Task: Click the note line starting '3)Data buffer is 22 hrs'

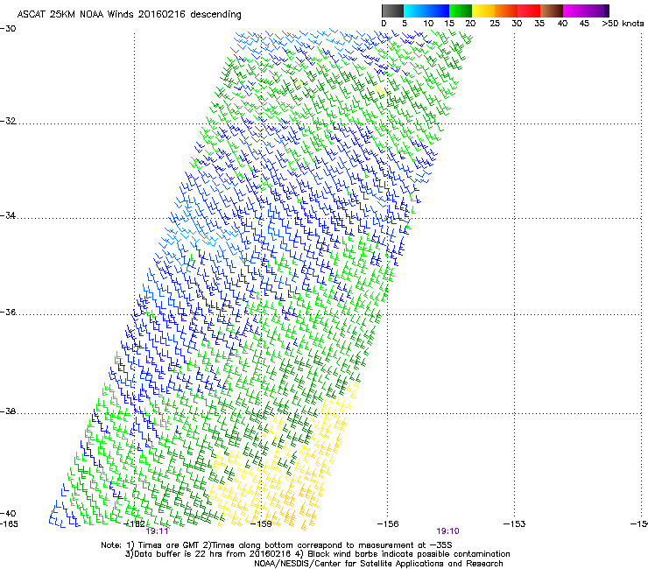Action: [317, 554]
